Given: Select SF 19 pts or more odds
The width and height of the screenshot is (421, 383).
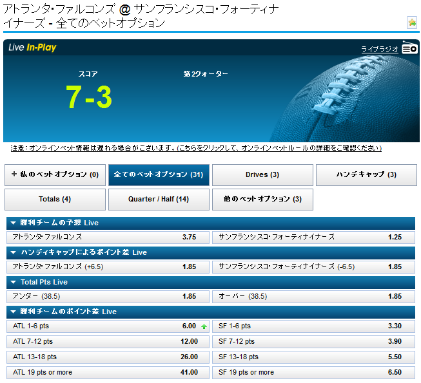Looking at the screenshot, I should click(x=313, y=372).
